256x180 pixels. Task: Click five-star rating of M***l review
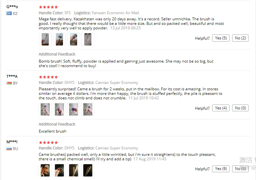[48, 143]
